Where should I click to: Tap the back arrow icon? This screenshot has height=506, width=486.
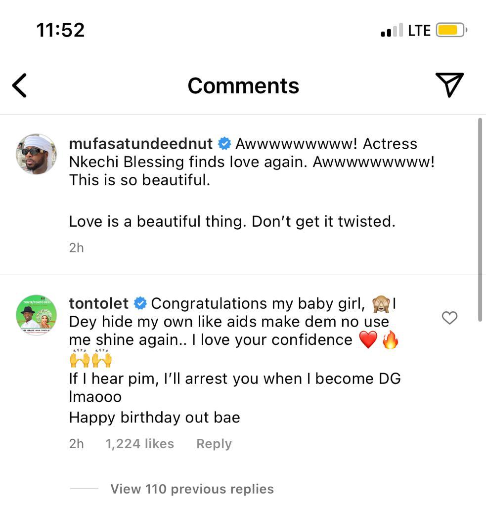(19, 85)
